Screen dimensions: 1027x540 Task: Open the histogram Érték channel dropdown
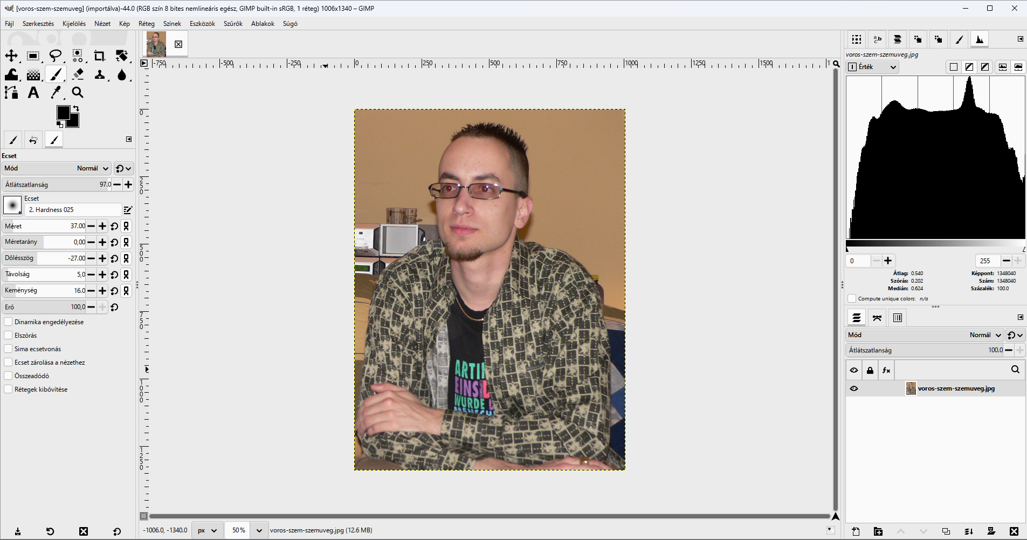pos(873,67)
